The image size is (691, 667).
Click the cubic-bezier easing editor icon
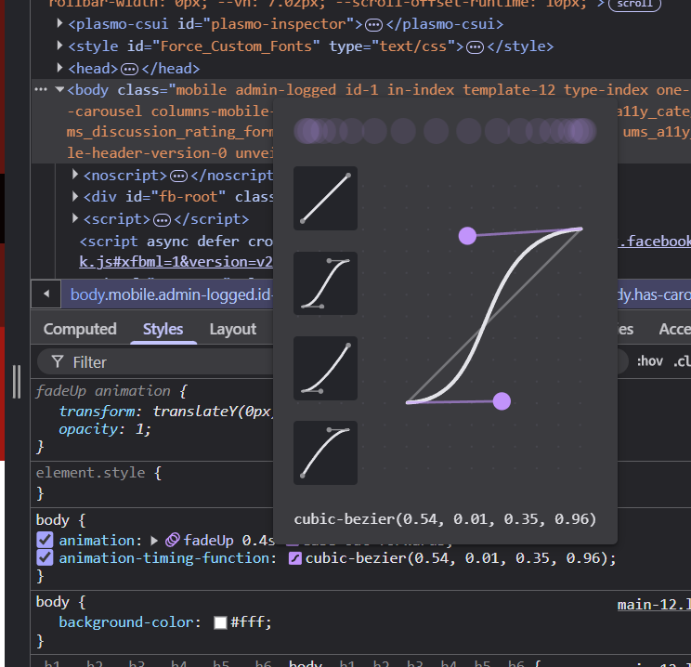[x=295, y=558]
